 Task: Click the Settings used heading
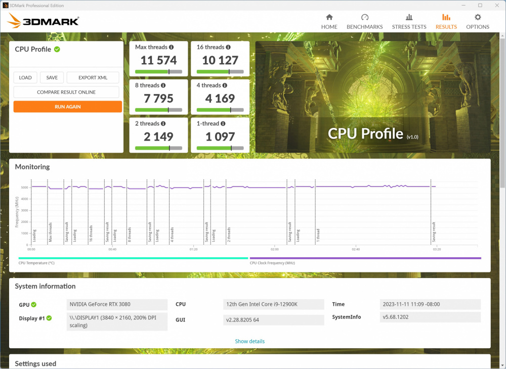click(x=35, y=363)
